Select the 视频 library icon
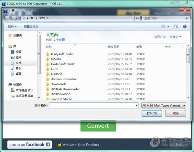This screenshot has width=194, height=152. click(13, 52)
